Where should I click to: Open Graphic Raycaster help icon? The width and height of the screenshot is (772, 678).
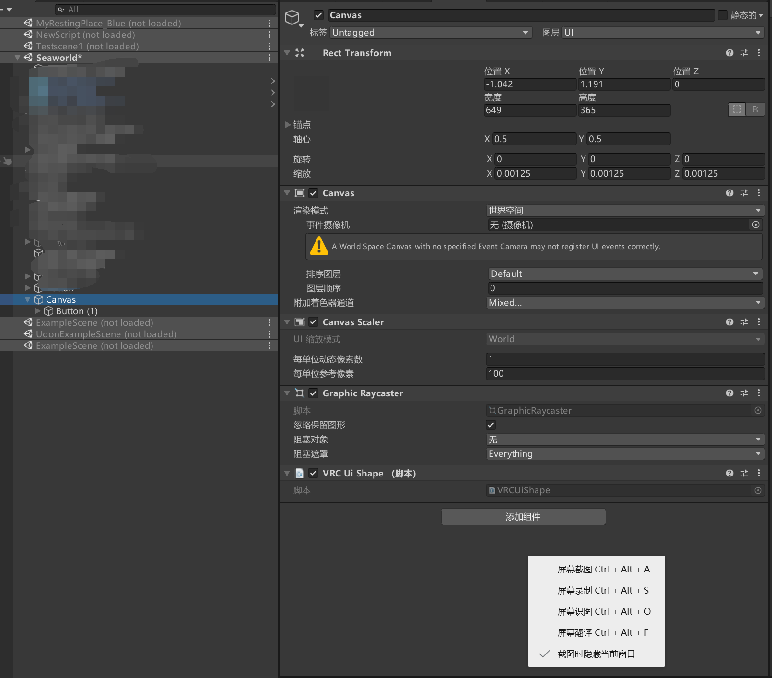[x=729, y=393]
